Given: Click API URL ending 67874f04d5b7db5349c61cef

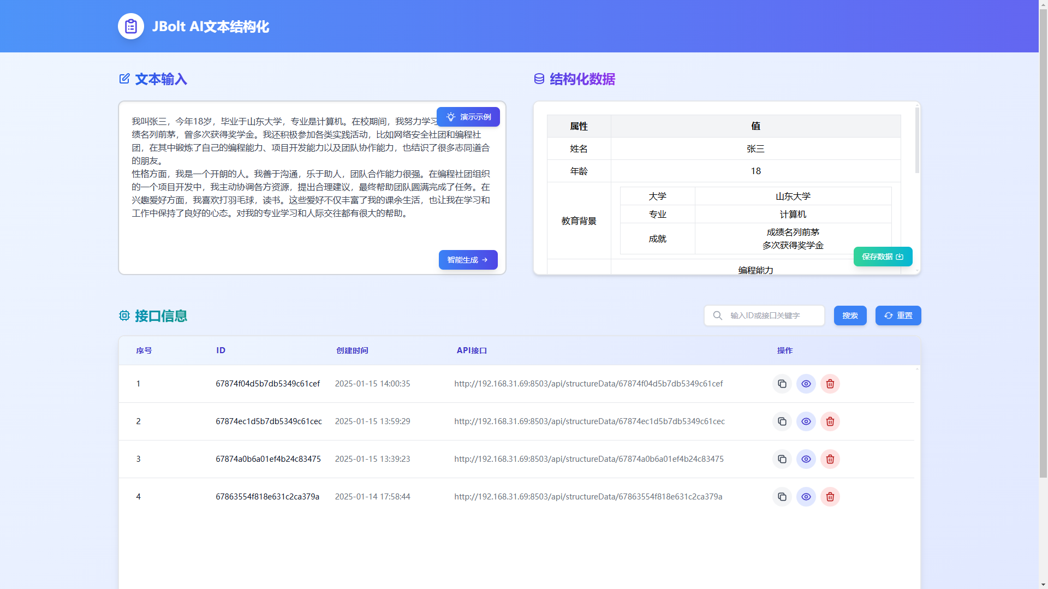Looking at the screenshot, I should [588, 384].
